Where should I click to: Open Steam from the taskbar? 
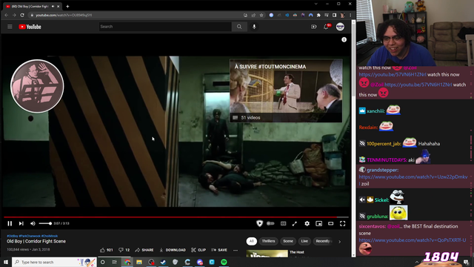click(x=163, y=262)
